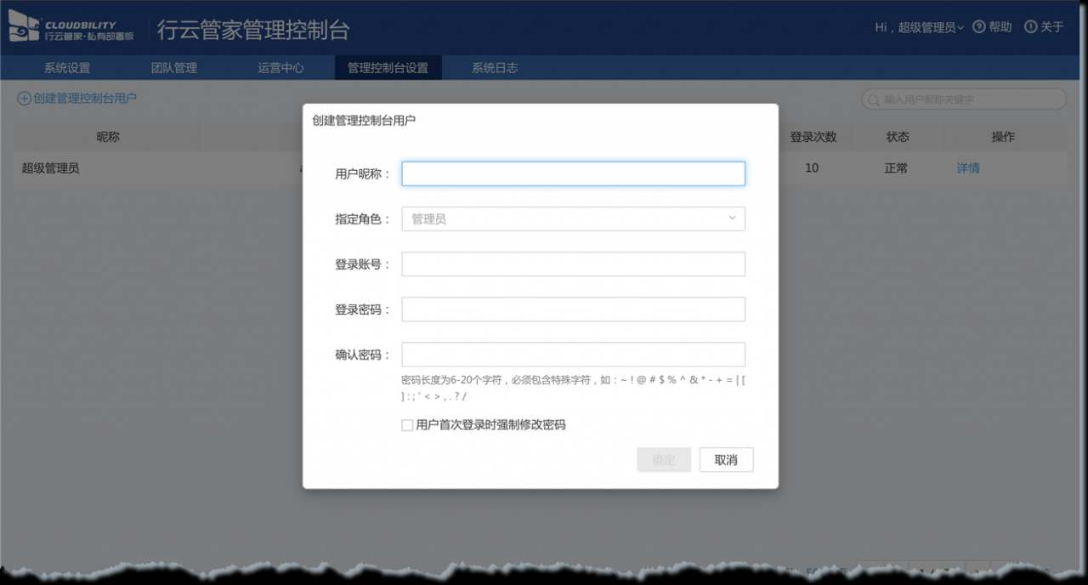Check the force password change on first login box
This screenshot has width=1088, height=585.
click(x=407, y=425)
